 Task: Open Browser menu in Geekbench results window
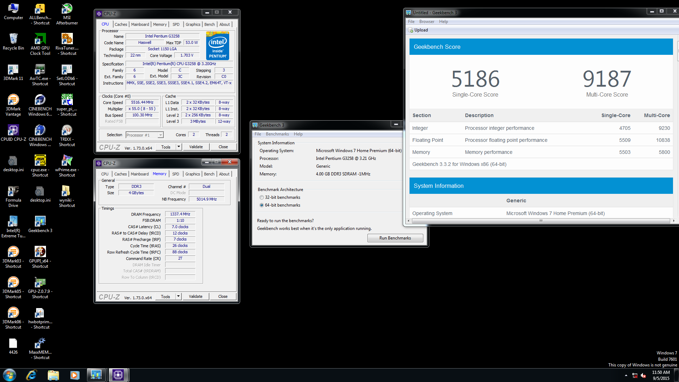point(426,22)
